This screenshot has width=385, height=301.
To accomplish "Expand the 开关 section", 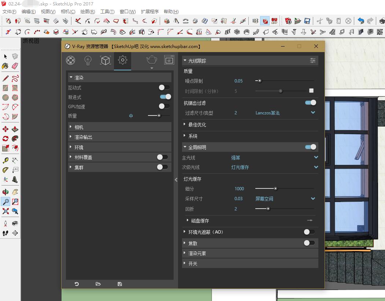I will (250, 264).
